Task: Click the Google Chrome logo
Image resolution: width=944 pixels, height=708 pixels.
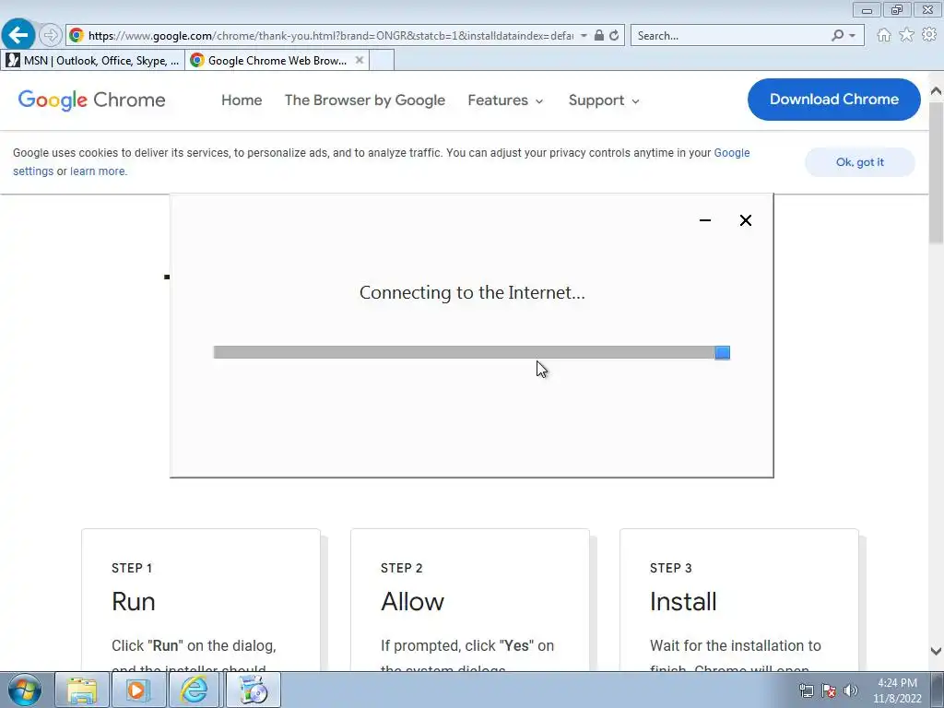Action: (91, 100)
